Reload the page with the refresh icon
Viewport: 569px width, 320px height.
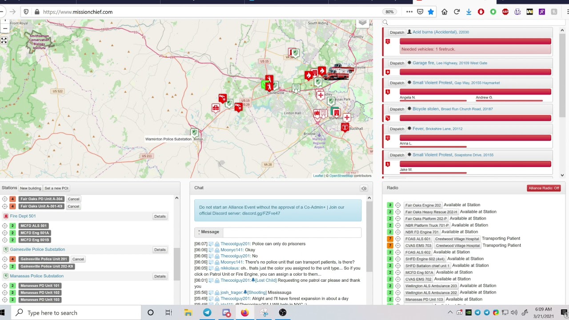pos(457,12)
